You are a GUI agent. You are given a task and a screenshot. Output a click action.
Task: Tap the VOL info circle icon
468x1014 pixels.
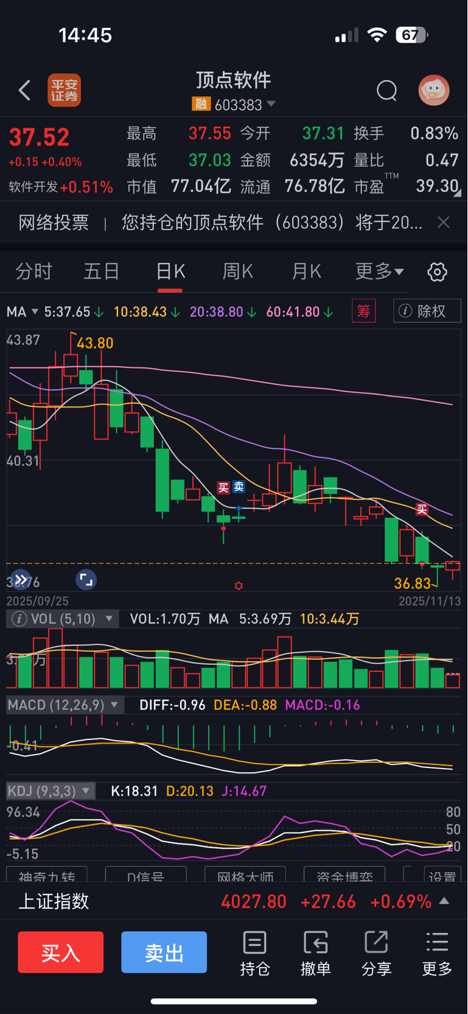tap(19, 619)
